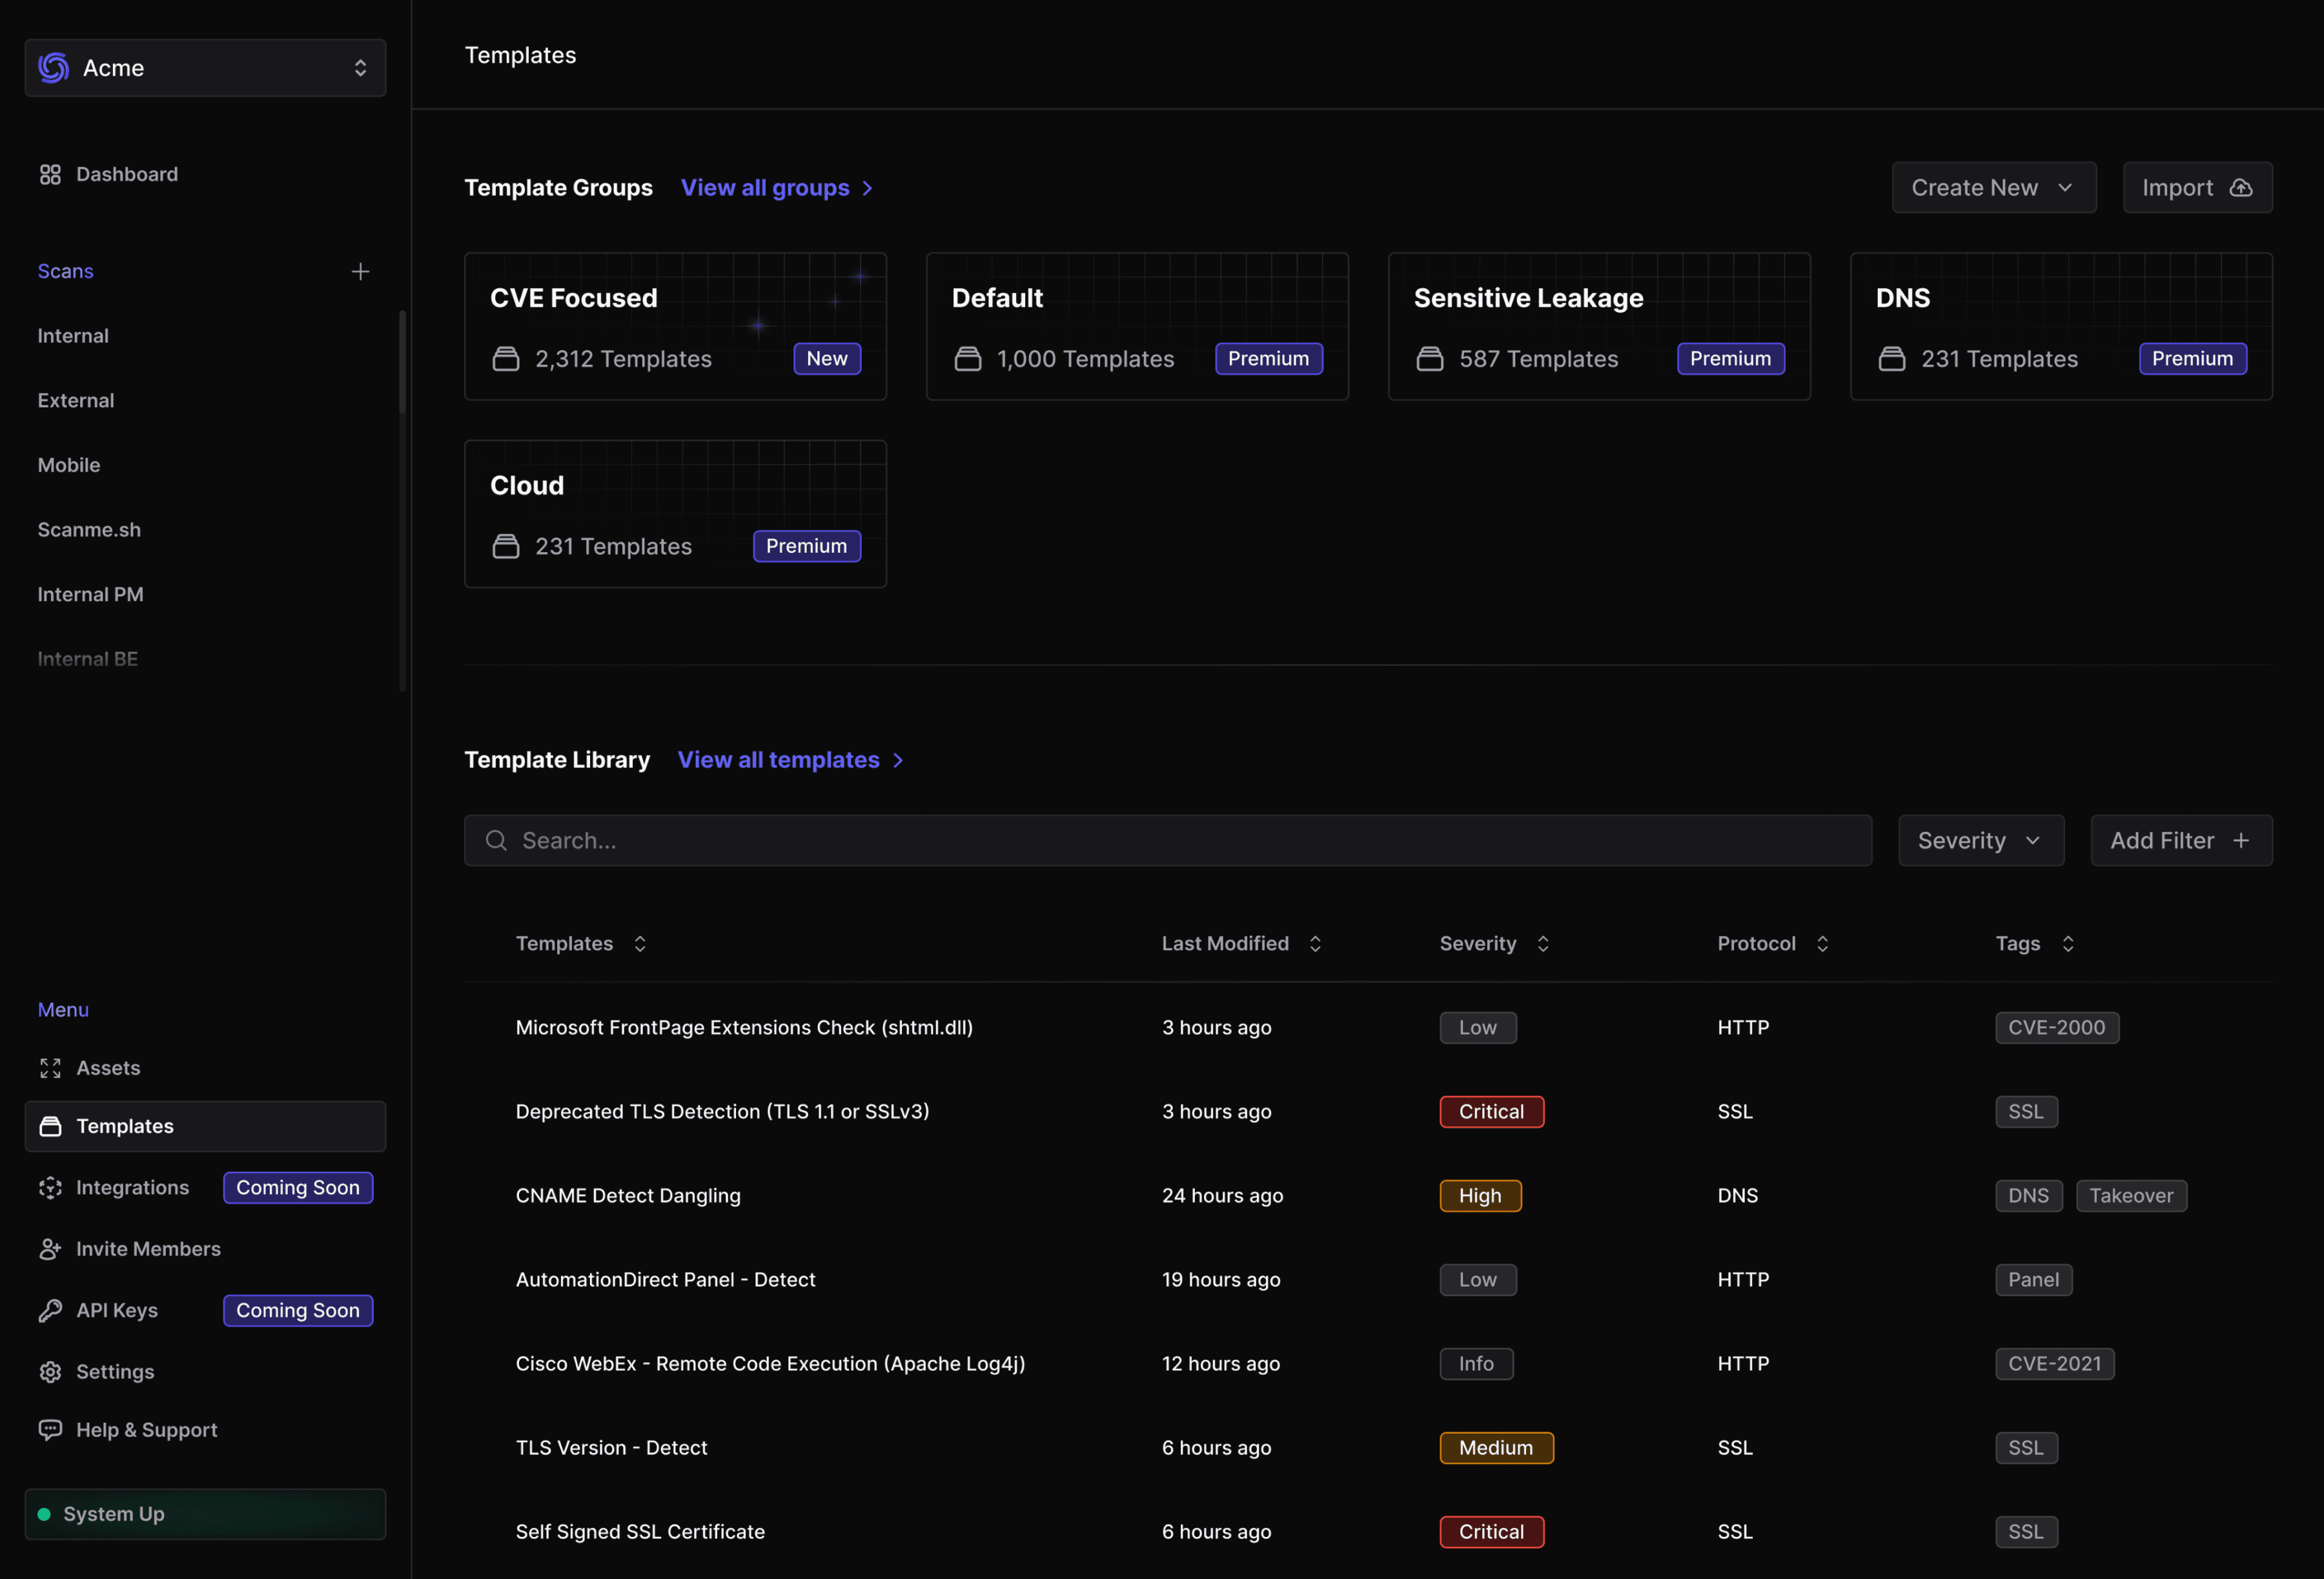Click the Integrations icon in sidebar

49,1186
